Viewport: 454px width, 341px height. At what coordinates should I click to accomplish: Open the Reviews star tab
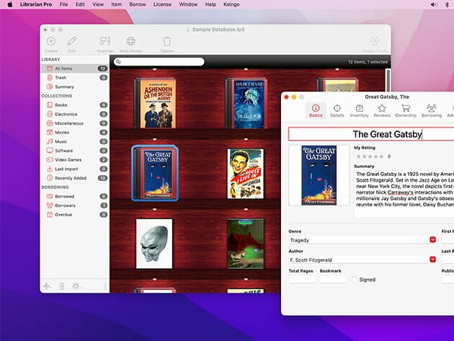381,109
